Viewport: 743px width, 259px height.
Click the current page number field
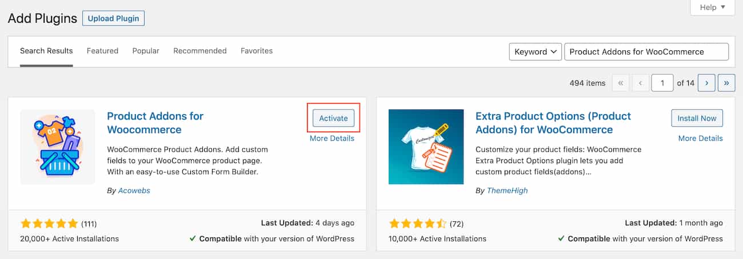(x=662, y=83)
